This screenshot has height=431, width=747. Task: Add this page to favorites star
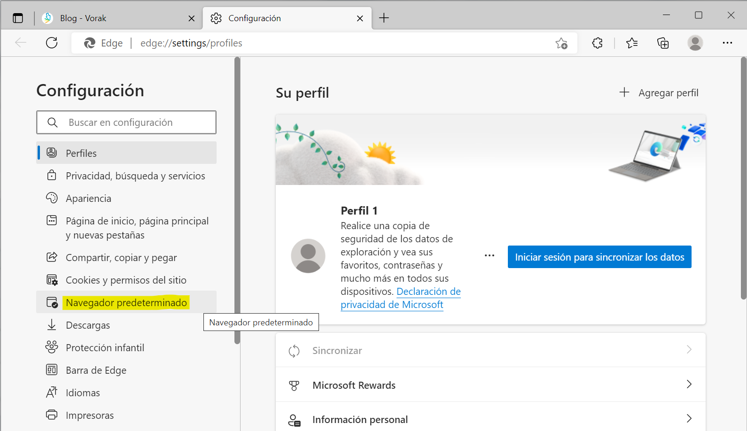click(561, 43)
